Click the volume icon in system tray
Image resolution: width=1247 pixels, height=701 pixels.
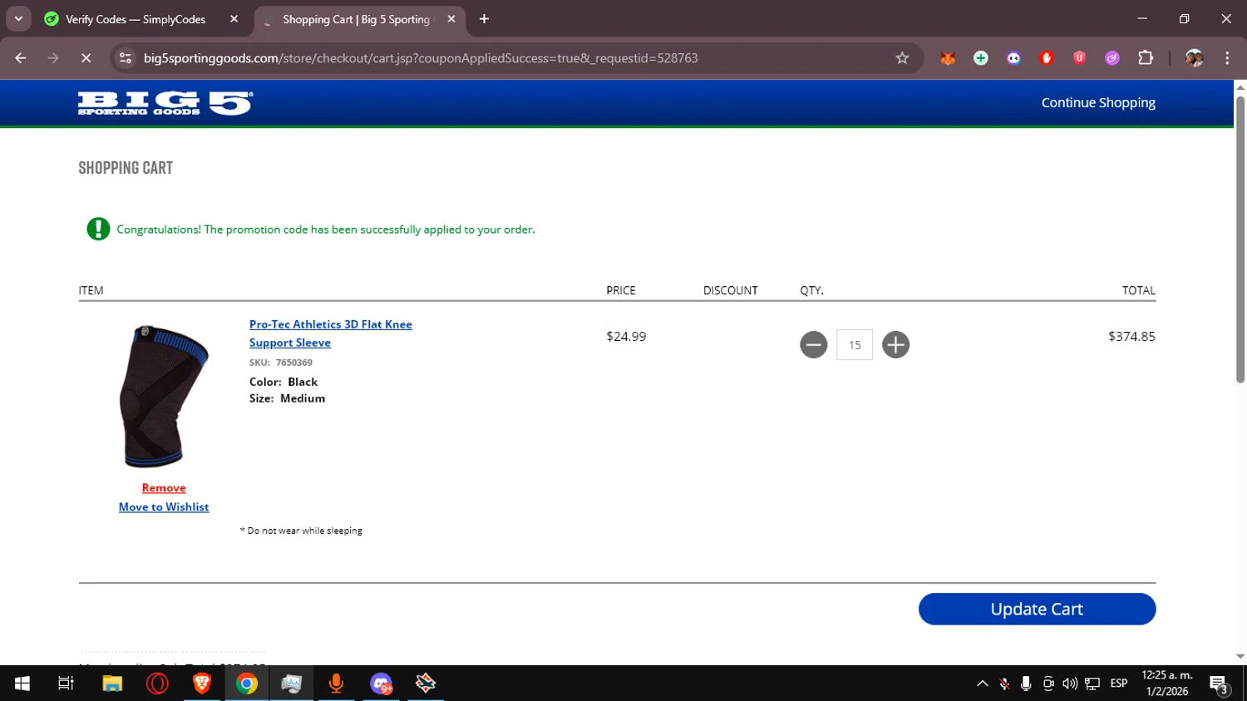(1070, 684)
